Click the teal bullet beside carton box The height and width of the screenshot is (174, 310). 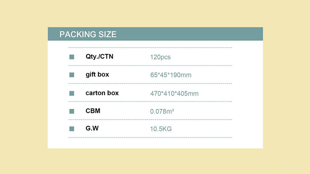click(x=72, y=93)
